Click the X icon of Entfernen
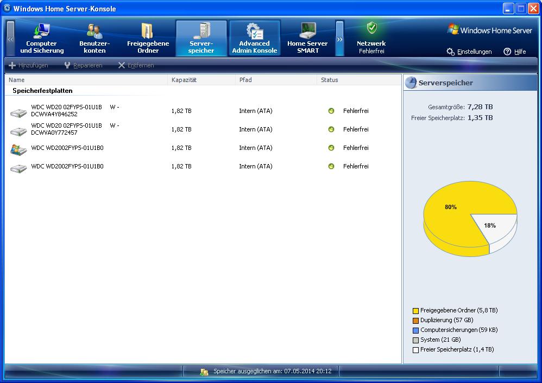Screen dimensions: 542x383 coord(121,65)
